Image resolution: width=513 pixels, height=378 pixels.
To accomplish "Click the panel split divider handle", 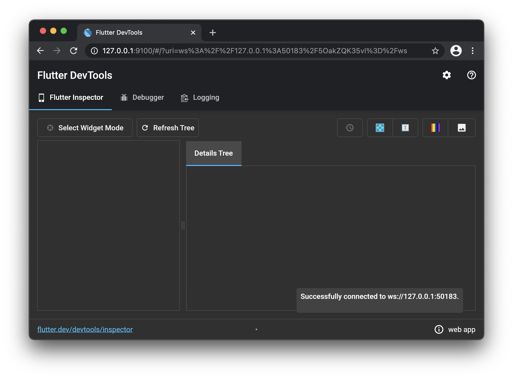I will [183, 225].
